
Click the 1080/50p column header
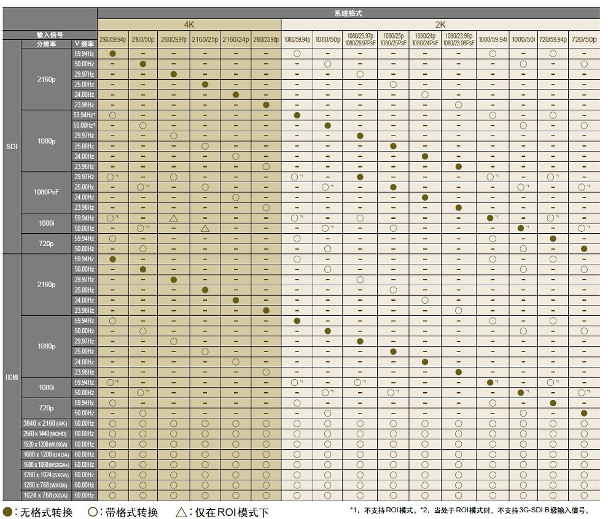(328, 39)
